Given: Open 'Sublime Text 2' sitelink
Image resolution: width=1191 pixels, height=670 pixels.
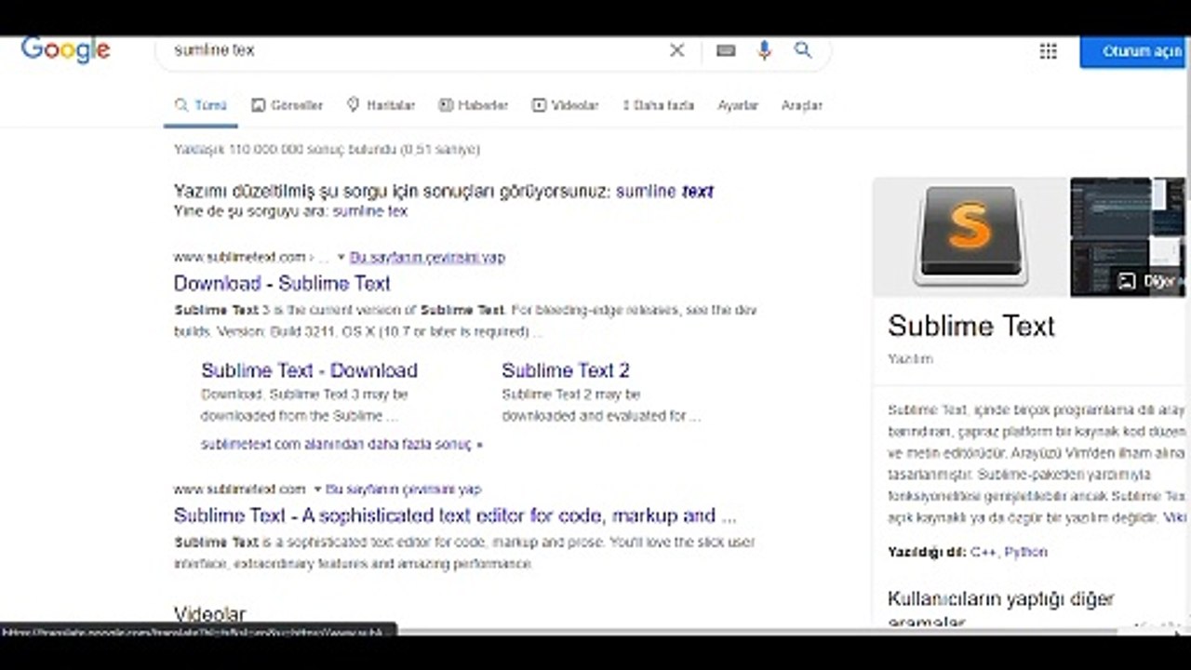Looking at the screenshot, I should pyautogui.click(x=566, y=370).
